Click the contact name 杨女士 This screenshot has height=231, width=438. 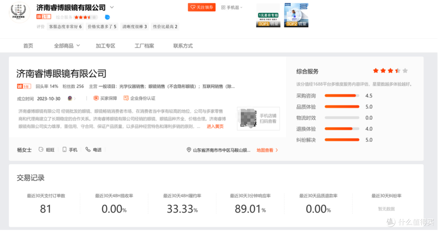(x=24, y=150)
